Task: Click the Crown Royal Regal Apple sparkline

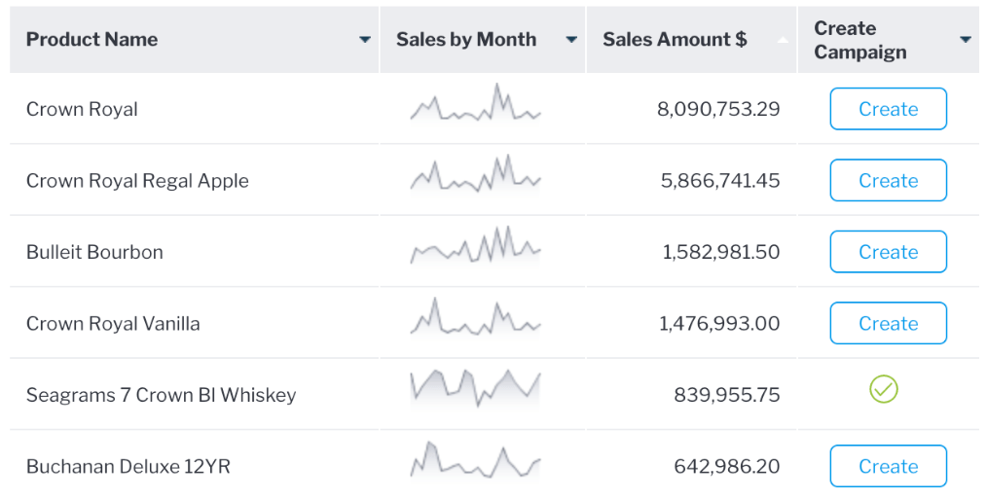Action: [475, 175]
